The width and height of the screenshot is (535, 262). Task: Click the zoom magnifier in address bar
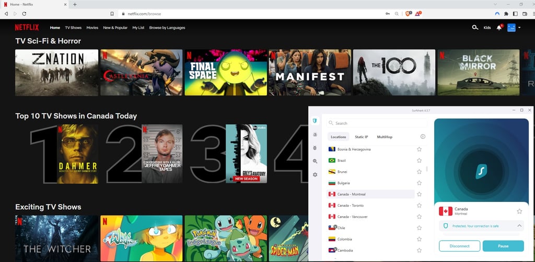tap(397, 14)
